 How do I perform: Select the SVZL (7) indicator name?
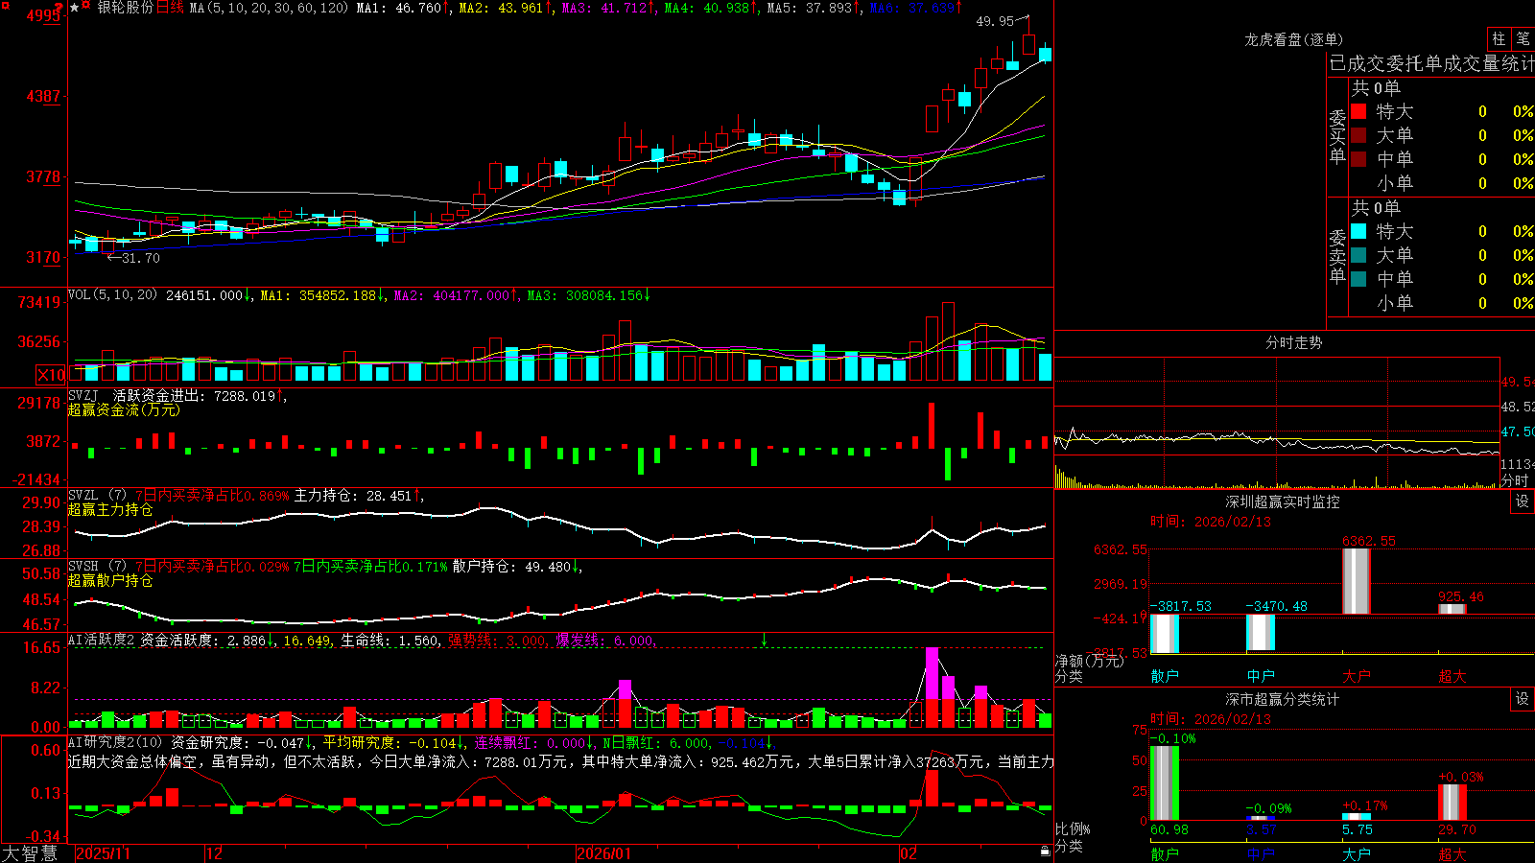(x=97, y=496)
